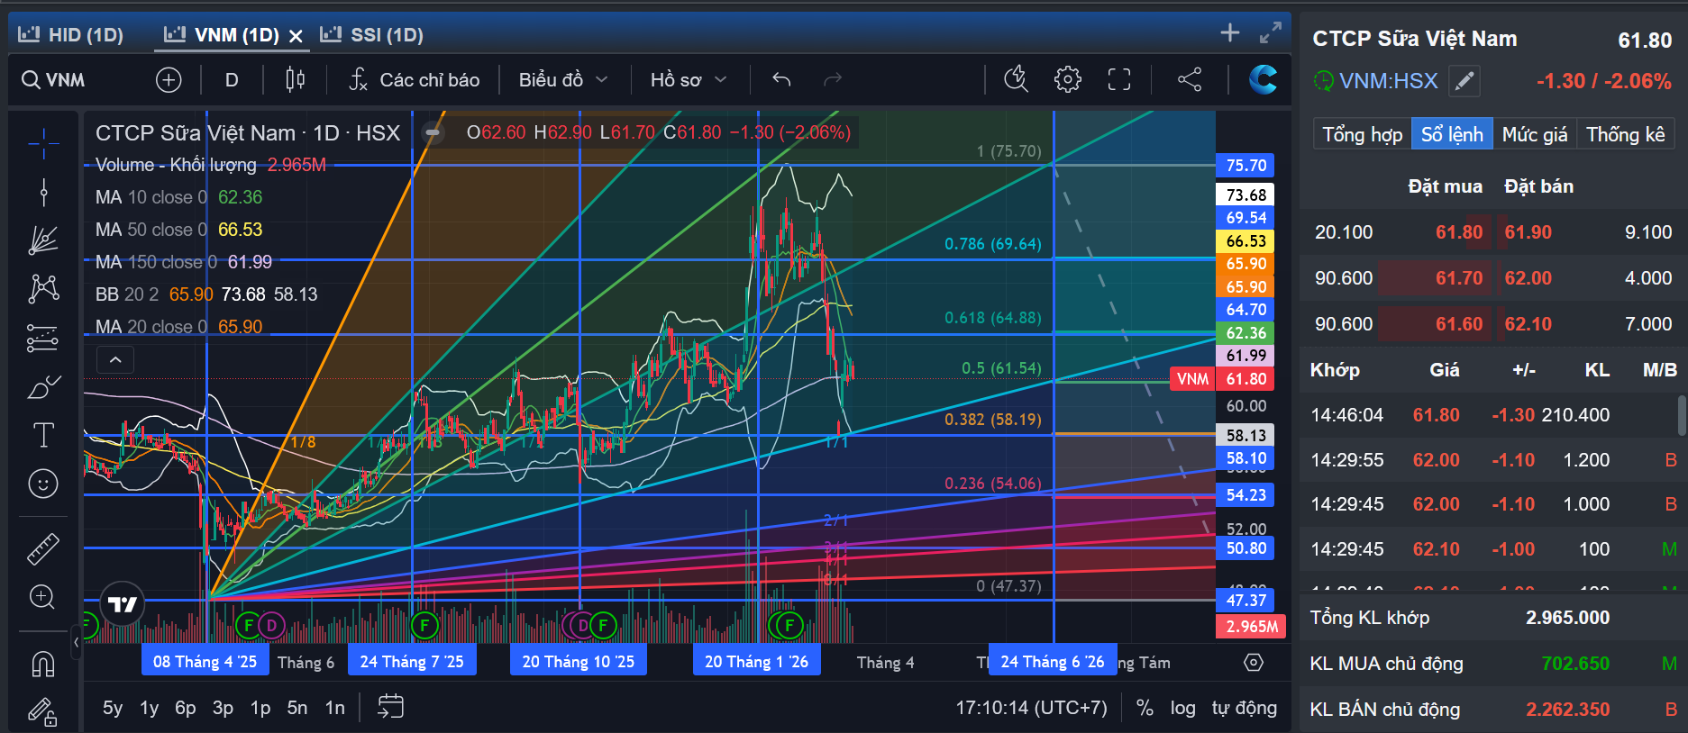Change the D time interval

click(x=232, y=80)
